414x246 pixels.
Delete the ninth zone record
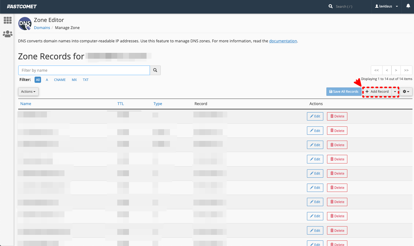click(337, 231)
